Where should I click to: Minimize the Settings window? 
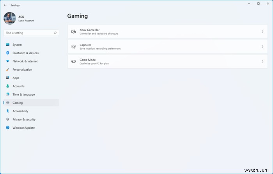tap(249, 4)
